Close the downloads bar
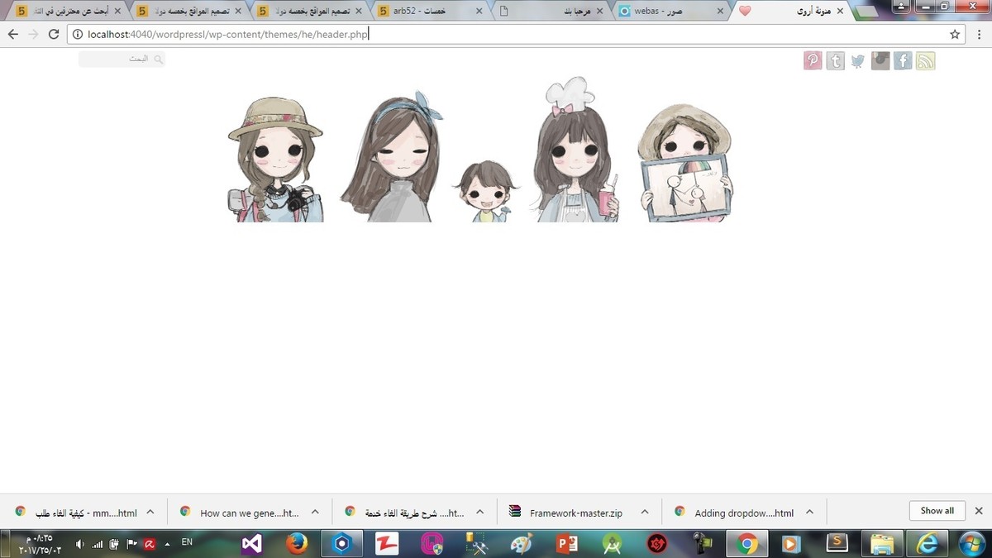This screenshot has height=558, width=992. pos(979,511)
